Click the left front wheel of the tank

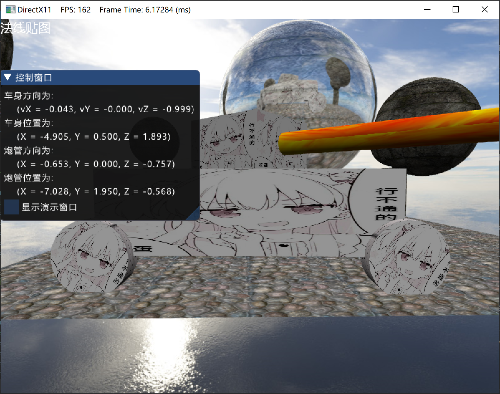click(94, 257)
